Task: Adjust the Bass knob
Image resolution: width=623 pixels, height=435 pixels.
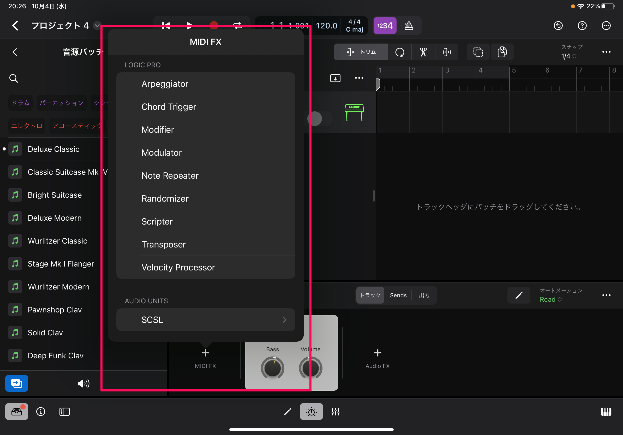Action: pyautogui.click(x=272, y=368)
